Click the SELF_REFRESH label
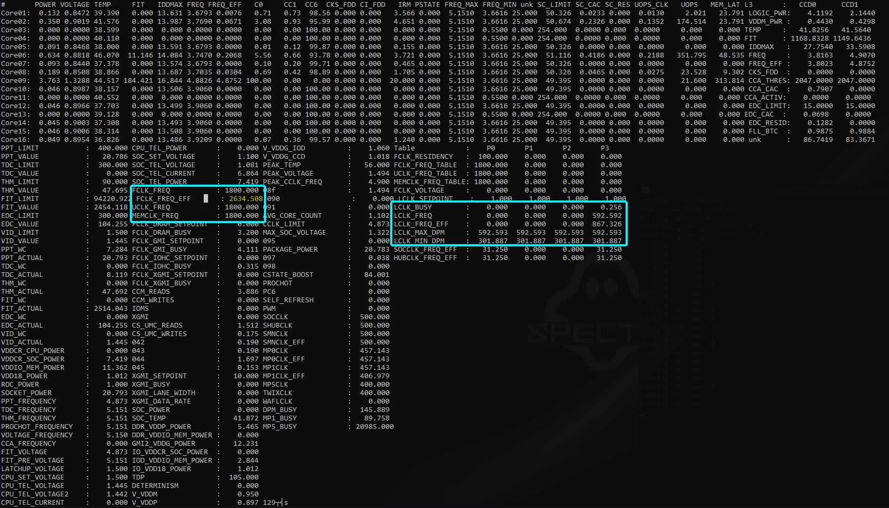Image resolution: width=889 pixels, height=508 pixels. (x=288, y=300)
